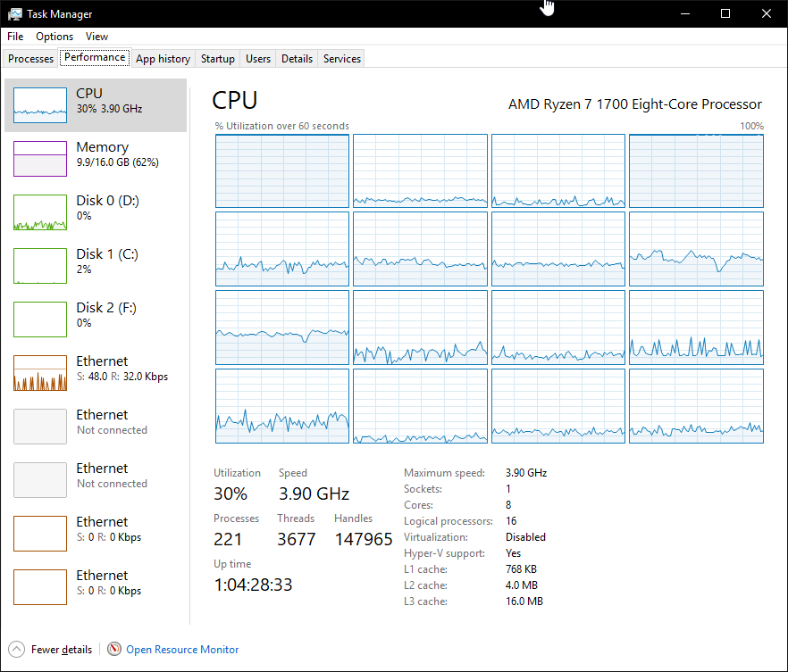Viewport: 788px width, 672px height.
Task: Click the Resource Monitor gauge icon
Action: (x=114, y=649)
